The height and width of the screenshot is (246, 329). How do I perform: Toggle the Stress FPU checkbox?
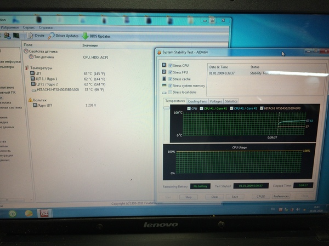point(171,72)
